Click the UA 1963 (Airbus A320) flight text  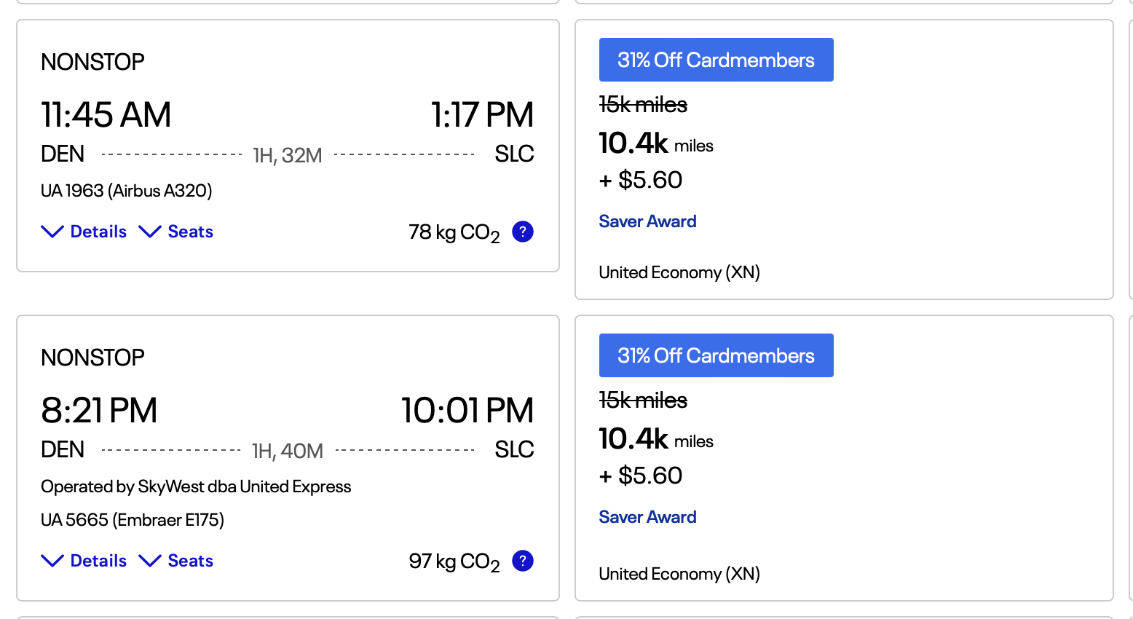127,191
